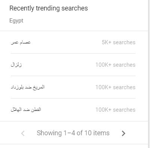
Task: Click the separator line under Egypt header
Action: tap(74, 31)
